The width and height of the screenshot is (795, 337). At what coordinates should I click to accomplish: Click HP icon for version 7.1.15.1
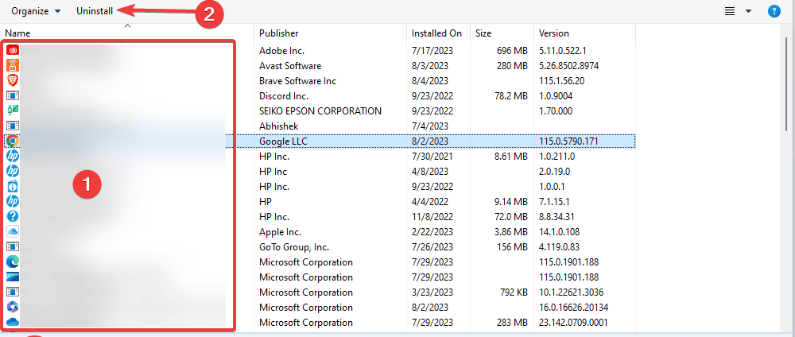pyautogui.click(x=13, y=201)
